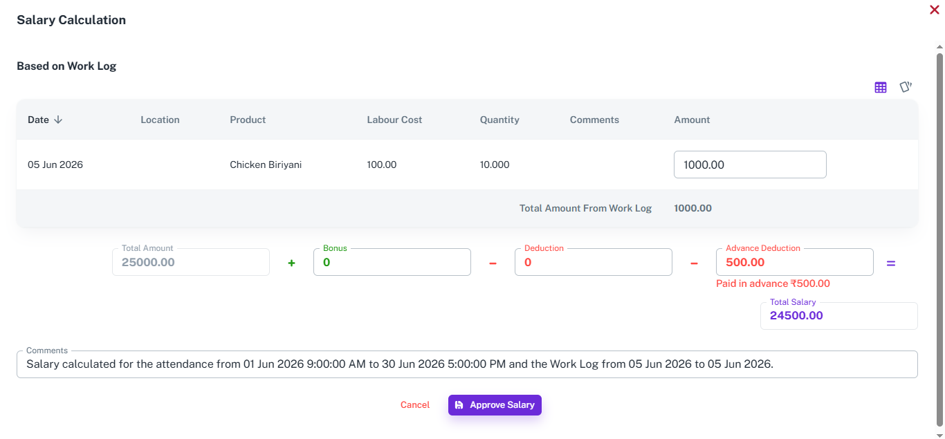The height and width of the screenshot is (439, 945).
Task: Focus the Bonus input field
Action: 392,262
